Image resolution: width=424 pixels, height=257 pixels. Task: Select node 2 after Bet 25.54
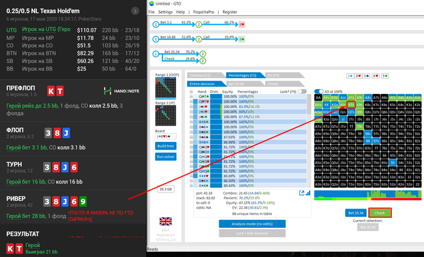pos(203,54)
